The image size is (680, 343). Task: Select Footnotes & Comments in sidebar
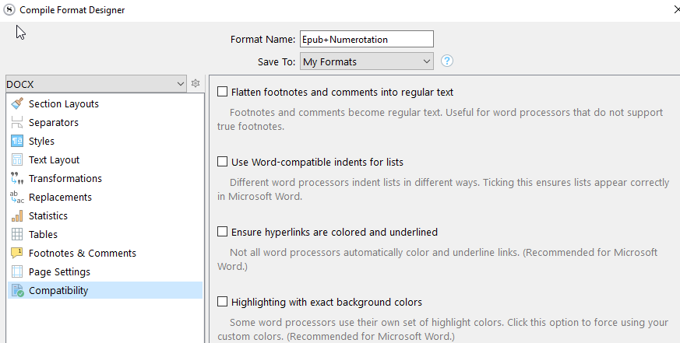tap(82, 253)
